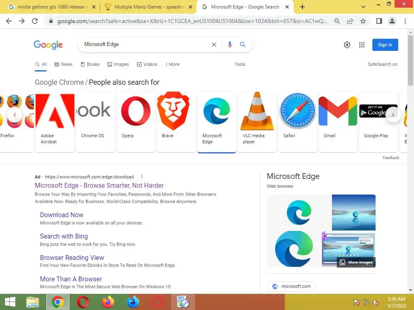The image size is (414, 310).
Task: Open Windows Start menu
Action: point(10,302)
